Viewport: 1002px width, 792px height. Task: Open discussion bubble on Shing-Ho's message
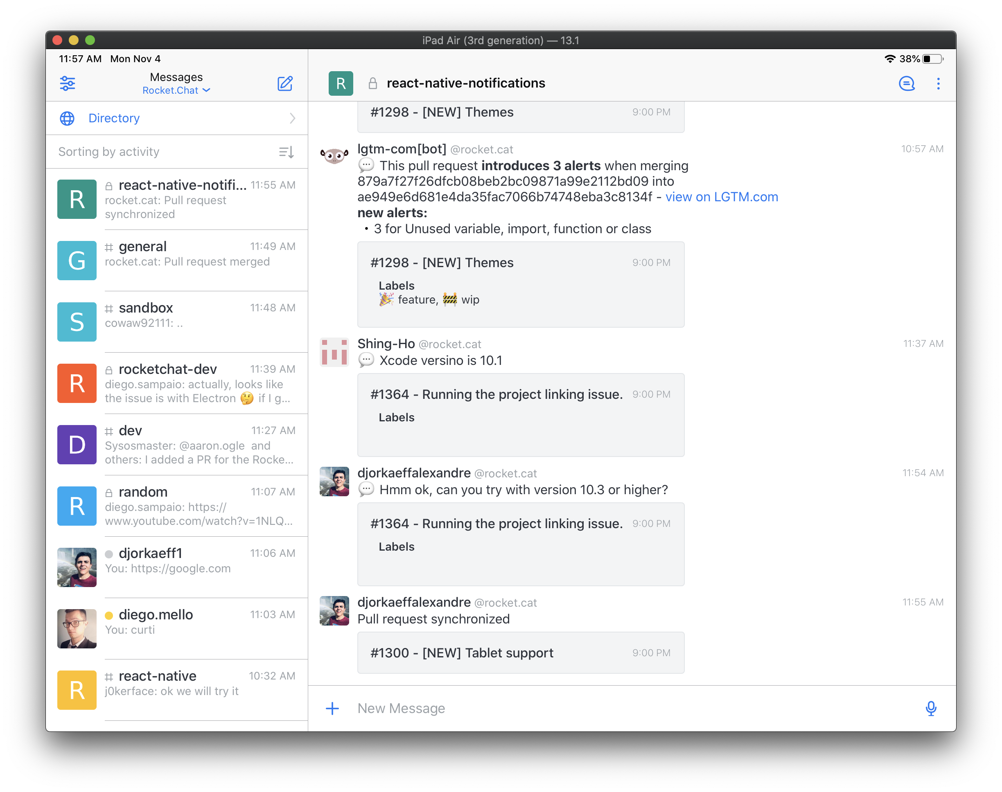coord(366,360)
